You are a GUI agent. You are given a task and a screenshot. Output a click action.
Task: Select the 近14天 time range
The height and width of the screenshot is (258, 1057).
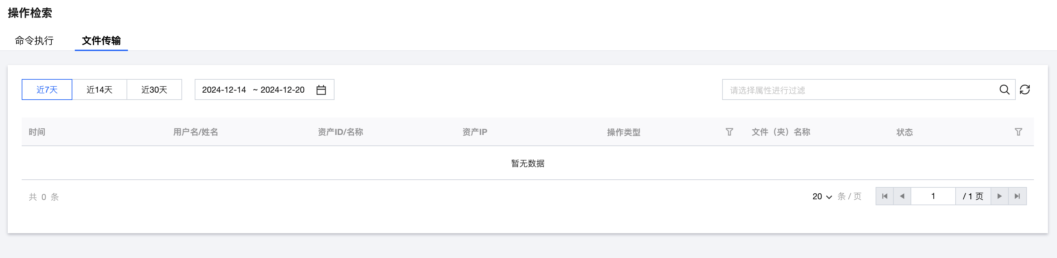click(99, 89)
